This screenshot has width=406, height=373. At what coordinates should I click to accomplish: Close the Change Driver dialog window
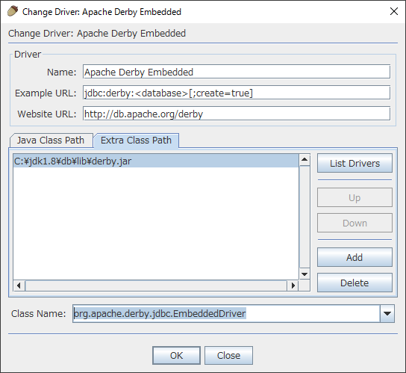pyautogui.click(x=393, y=11)
